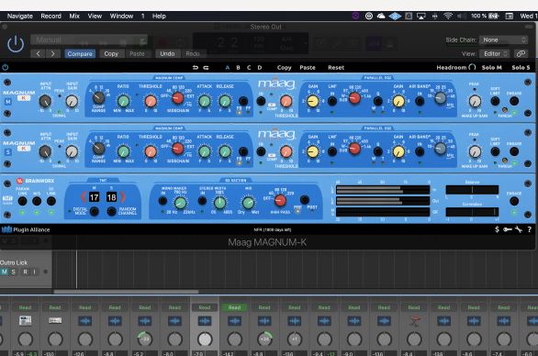Open the question mark help icon
Image resolution: width=538 pixels, height=356 pixels.
coord(530,229)
